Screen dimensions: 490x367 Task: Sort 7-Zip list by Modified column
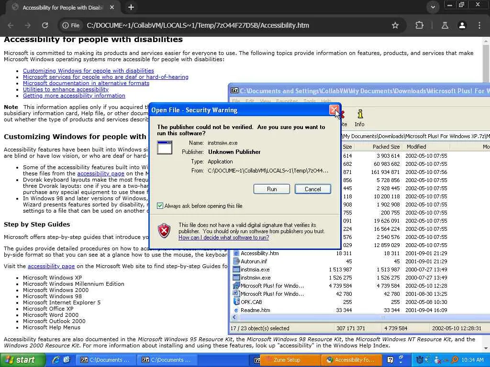pyautogui.click(x=426, y=147)
